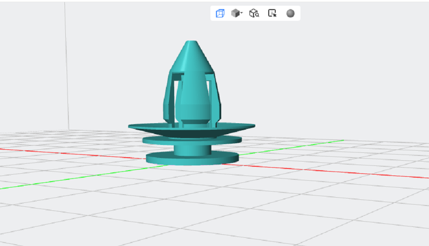
Task: Open the solid gray cube view dropdown
Action: [x=236, y=13]
